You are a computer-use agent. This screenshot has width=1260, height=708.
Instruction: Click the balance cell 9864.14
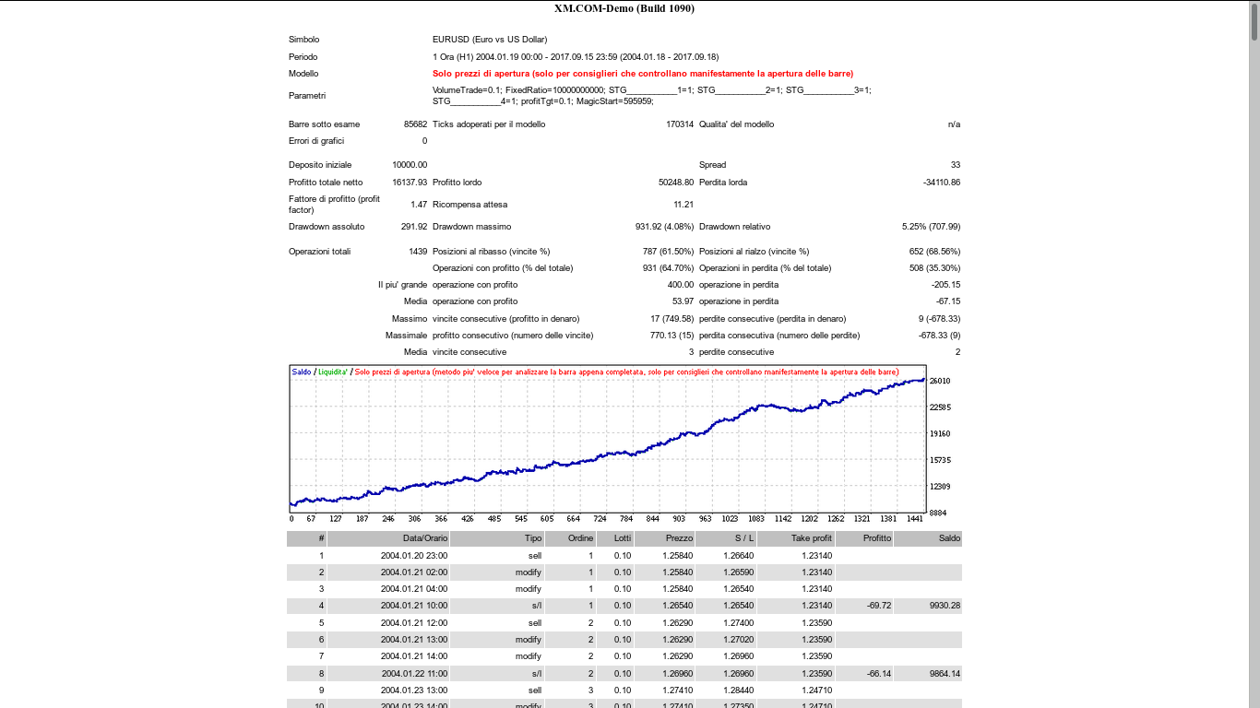(945, 674)
